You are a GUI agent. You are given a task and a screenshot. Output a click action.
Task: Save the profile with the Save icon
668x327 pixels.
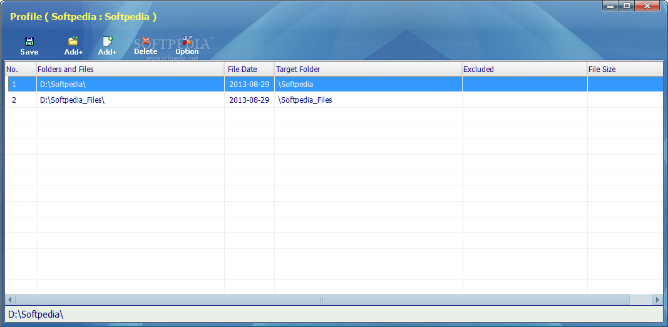[29, 46]
